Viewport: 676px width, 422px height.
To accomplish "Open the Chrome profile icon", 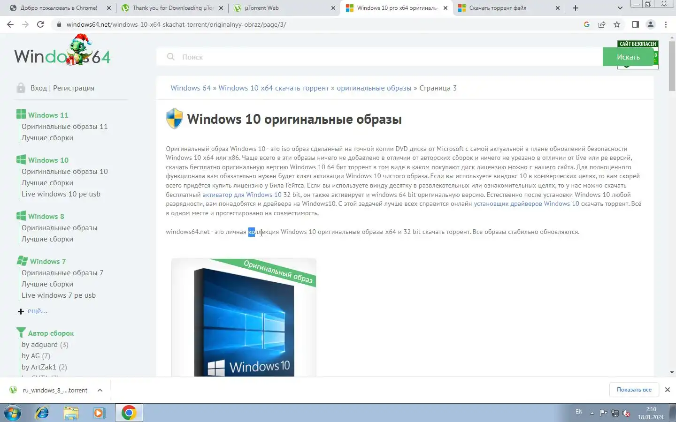I will [651, 24].
